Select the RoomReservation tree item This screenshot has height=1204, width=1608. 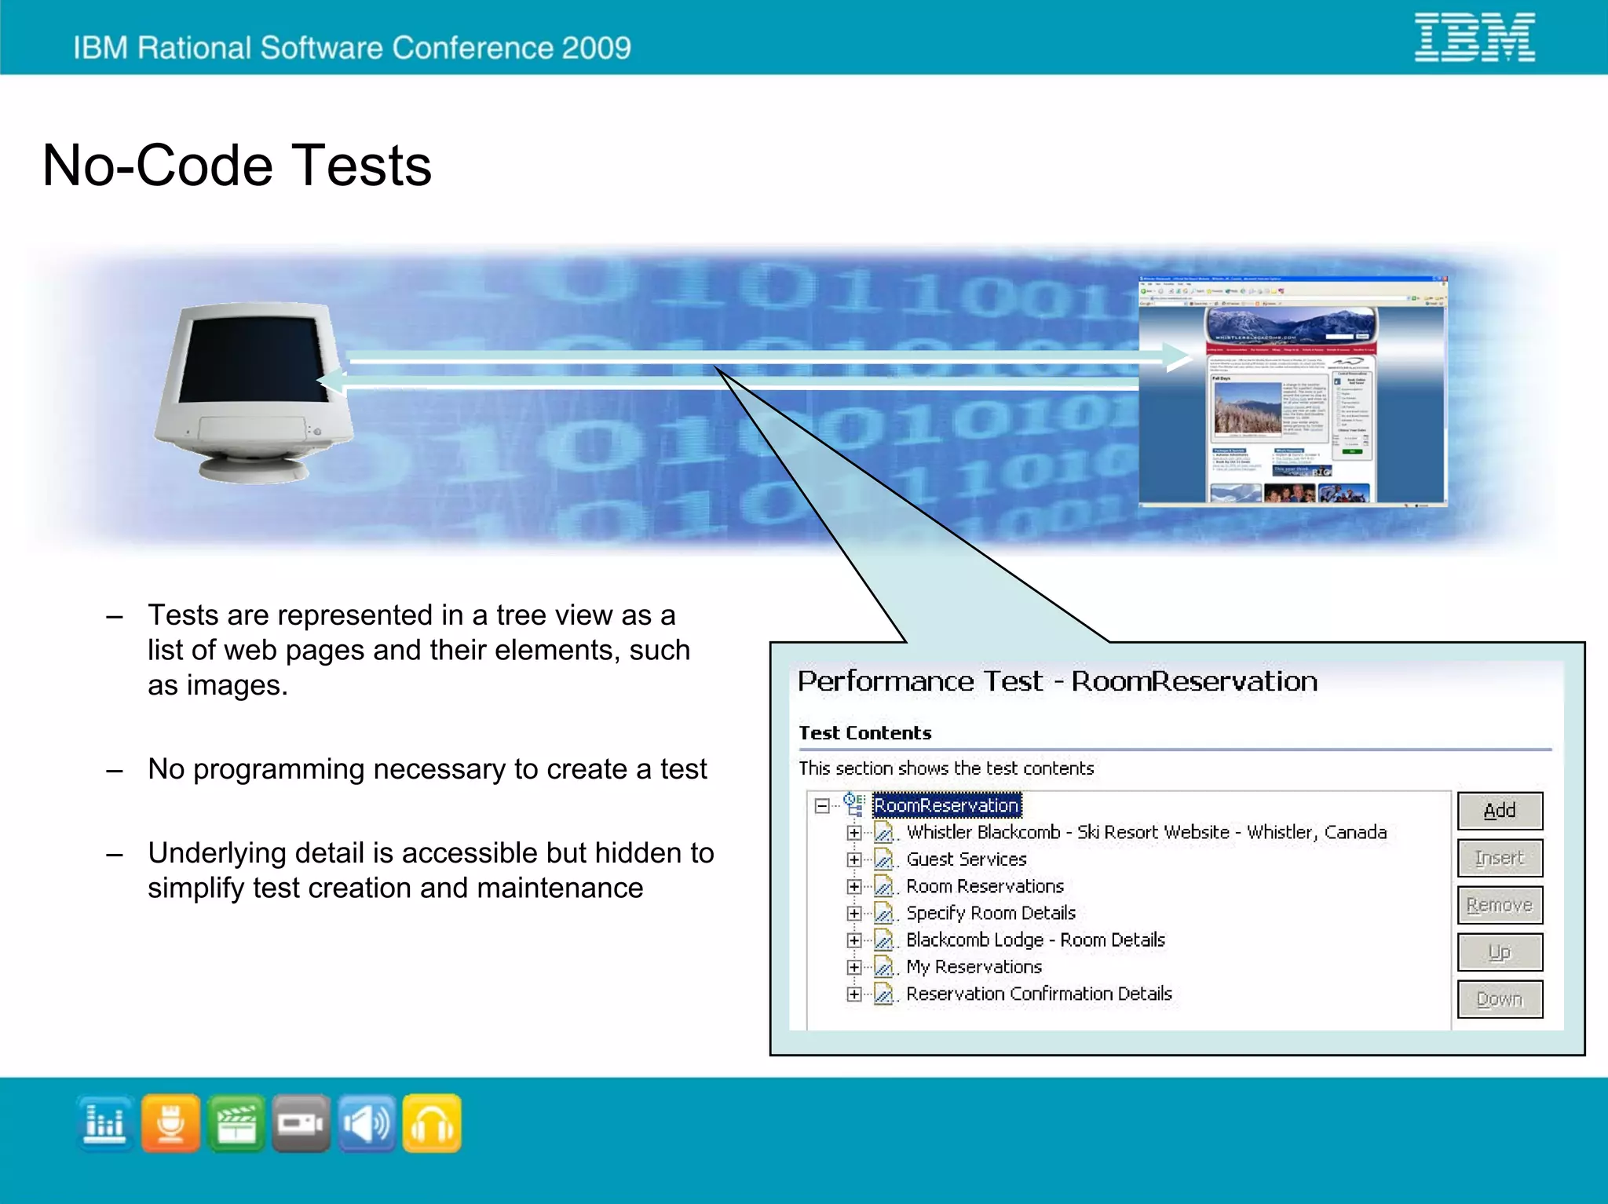(947, 805)
